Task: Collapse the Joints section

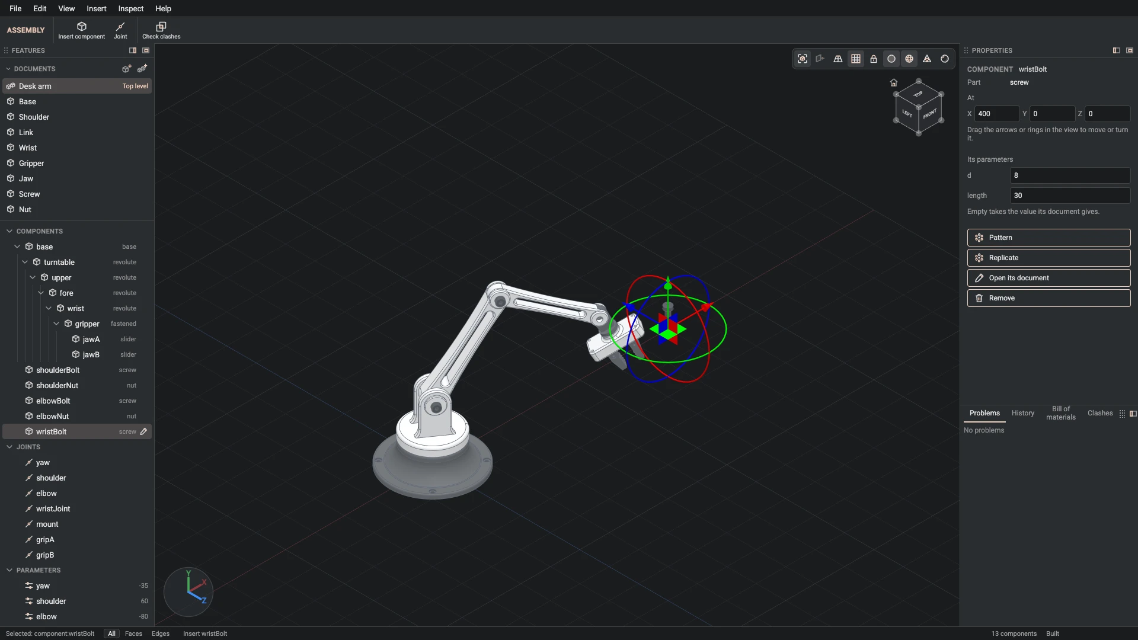Action: click(x=9, y=447)
